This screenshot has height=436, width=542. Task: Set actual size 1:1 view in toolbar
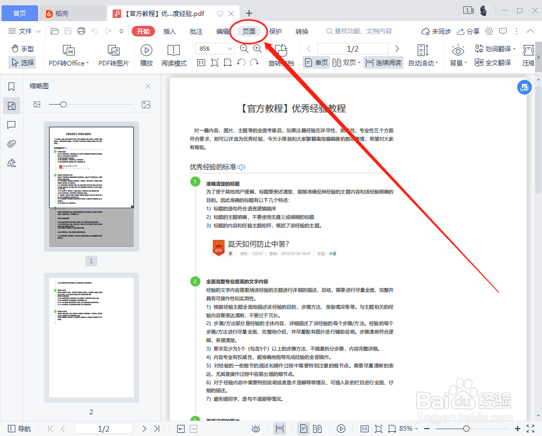(201, 62)
